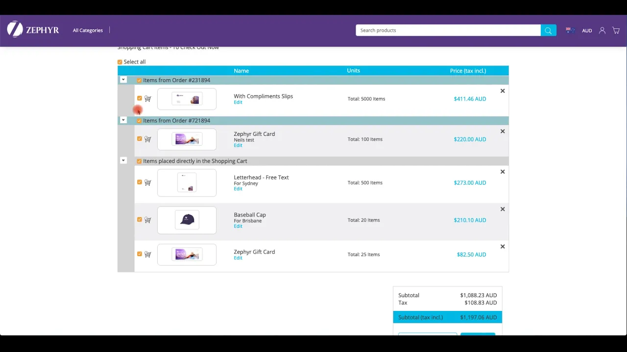
Task: Remove Baseball Cap with X
Action: tap(502, 209)
